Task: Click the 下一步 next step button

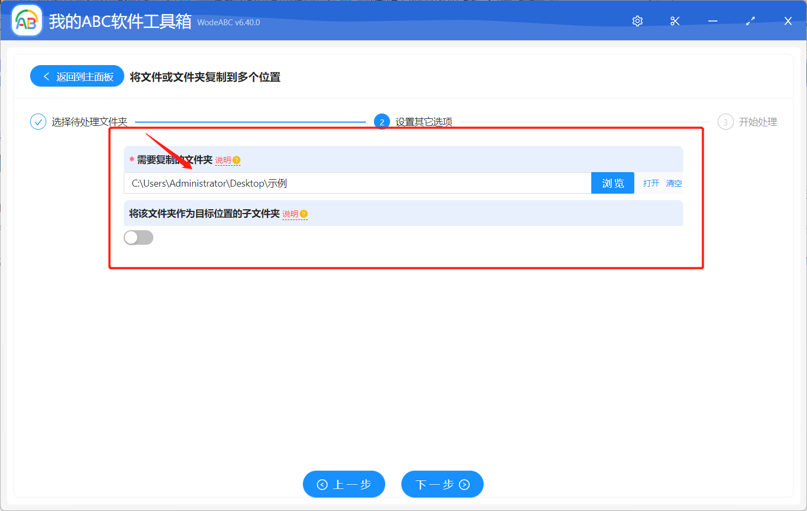Action: [x=442, y=484]
